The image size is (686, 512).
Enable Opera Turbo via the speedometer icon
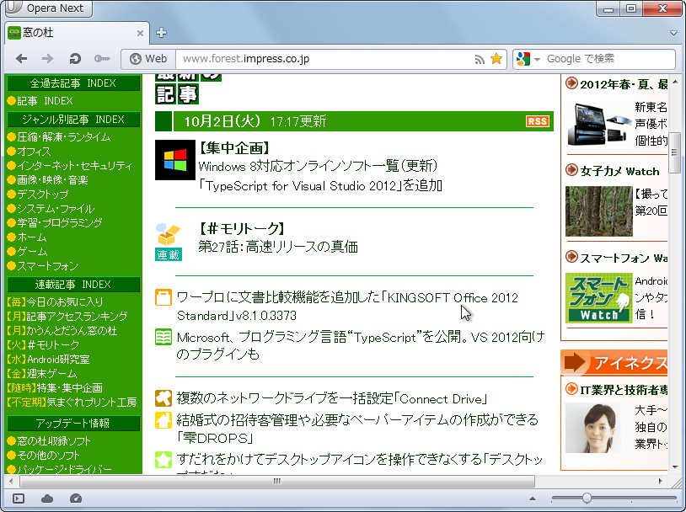pos(74,499)
